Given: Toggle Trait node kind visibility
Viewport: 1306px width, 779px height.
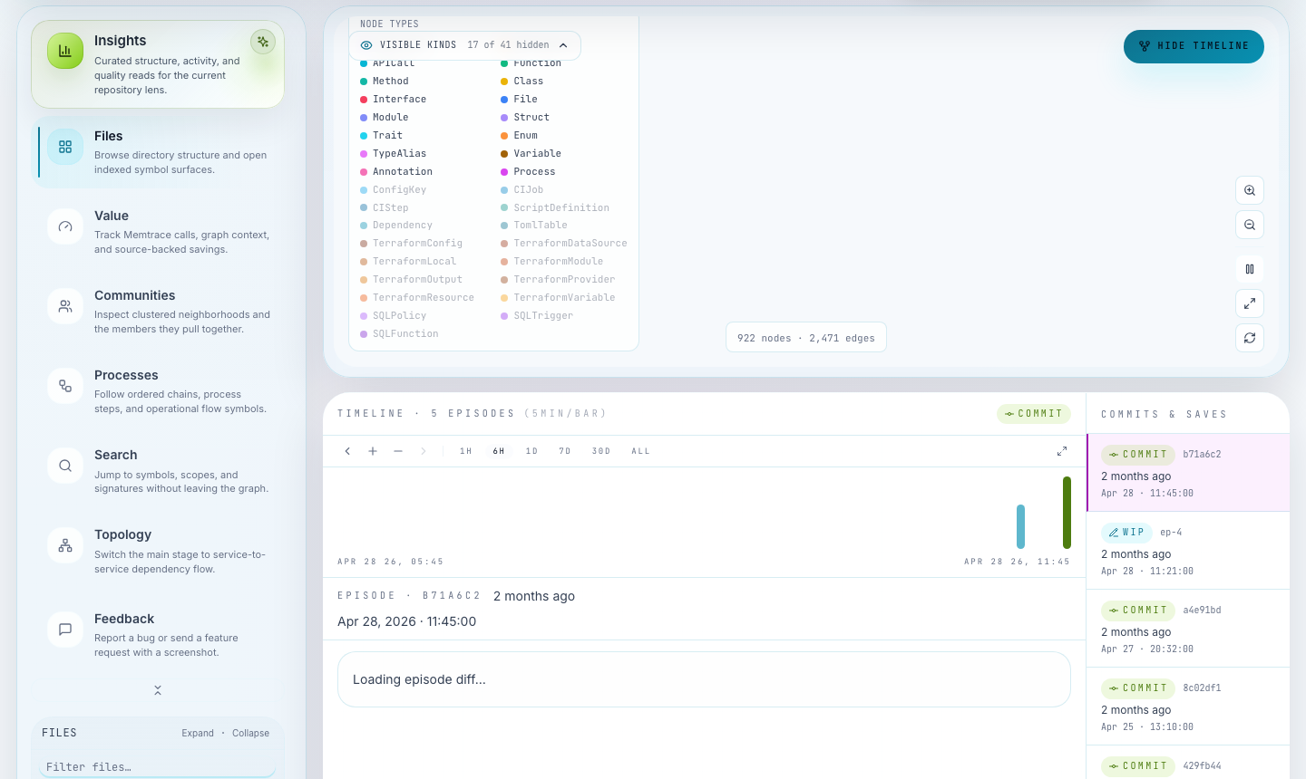Looking at the screenshot, I should [x=382, y=136].
